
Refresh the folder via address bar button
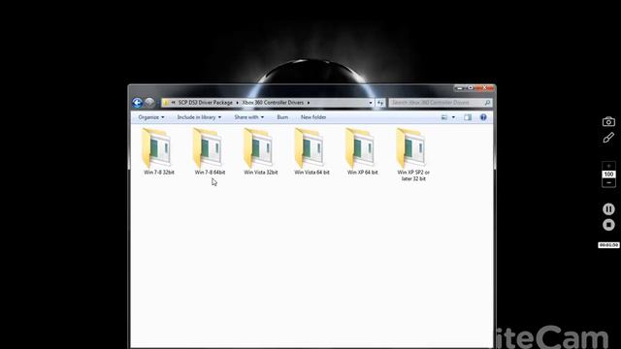[380, 103]
